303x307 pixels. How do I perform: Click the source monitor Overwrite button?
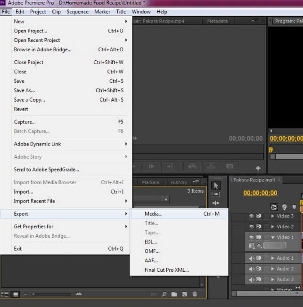(211, 166)
